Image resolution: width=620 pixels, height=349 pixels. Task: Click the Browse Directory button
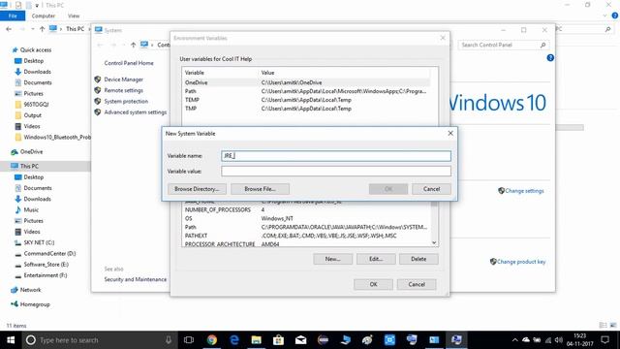point(197,189)
